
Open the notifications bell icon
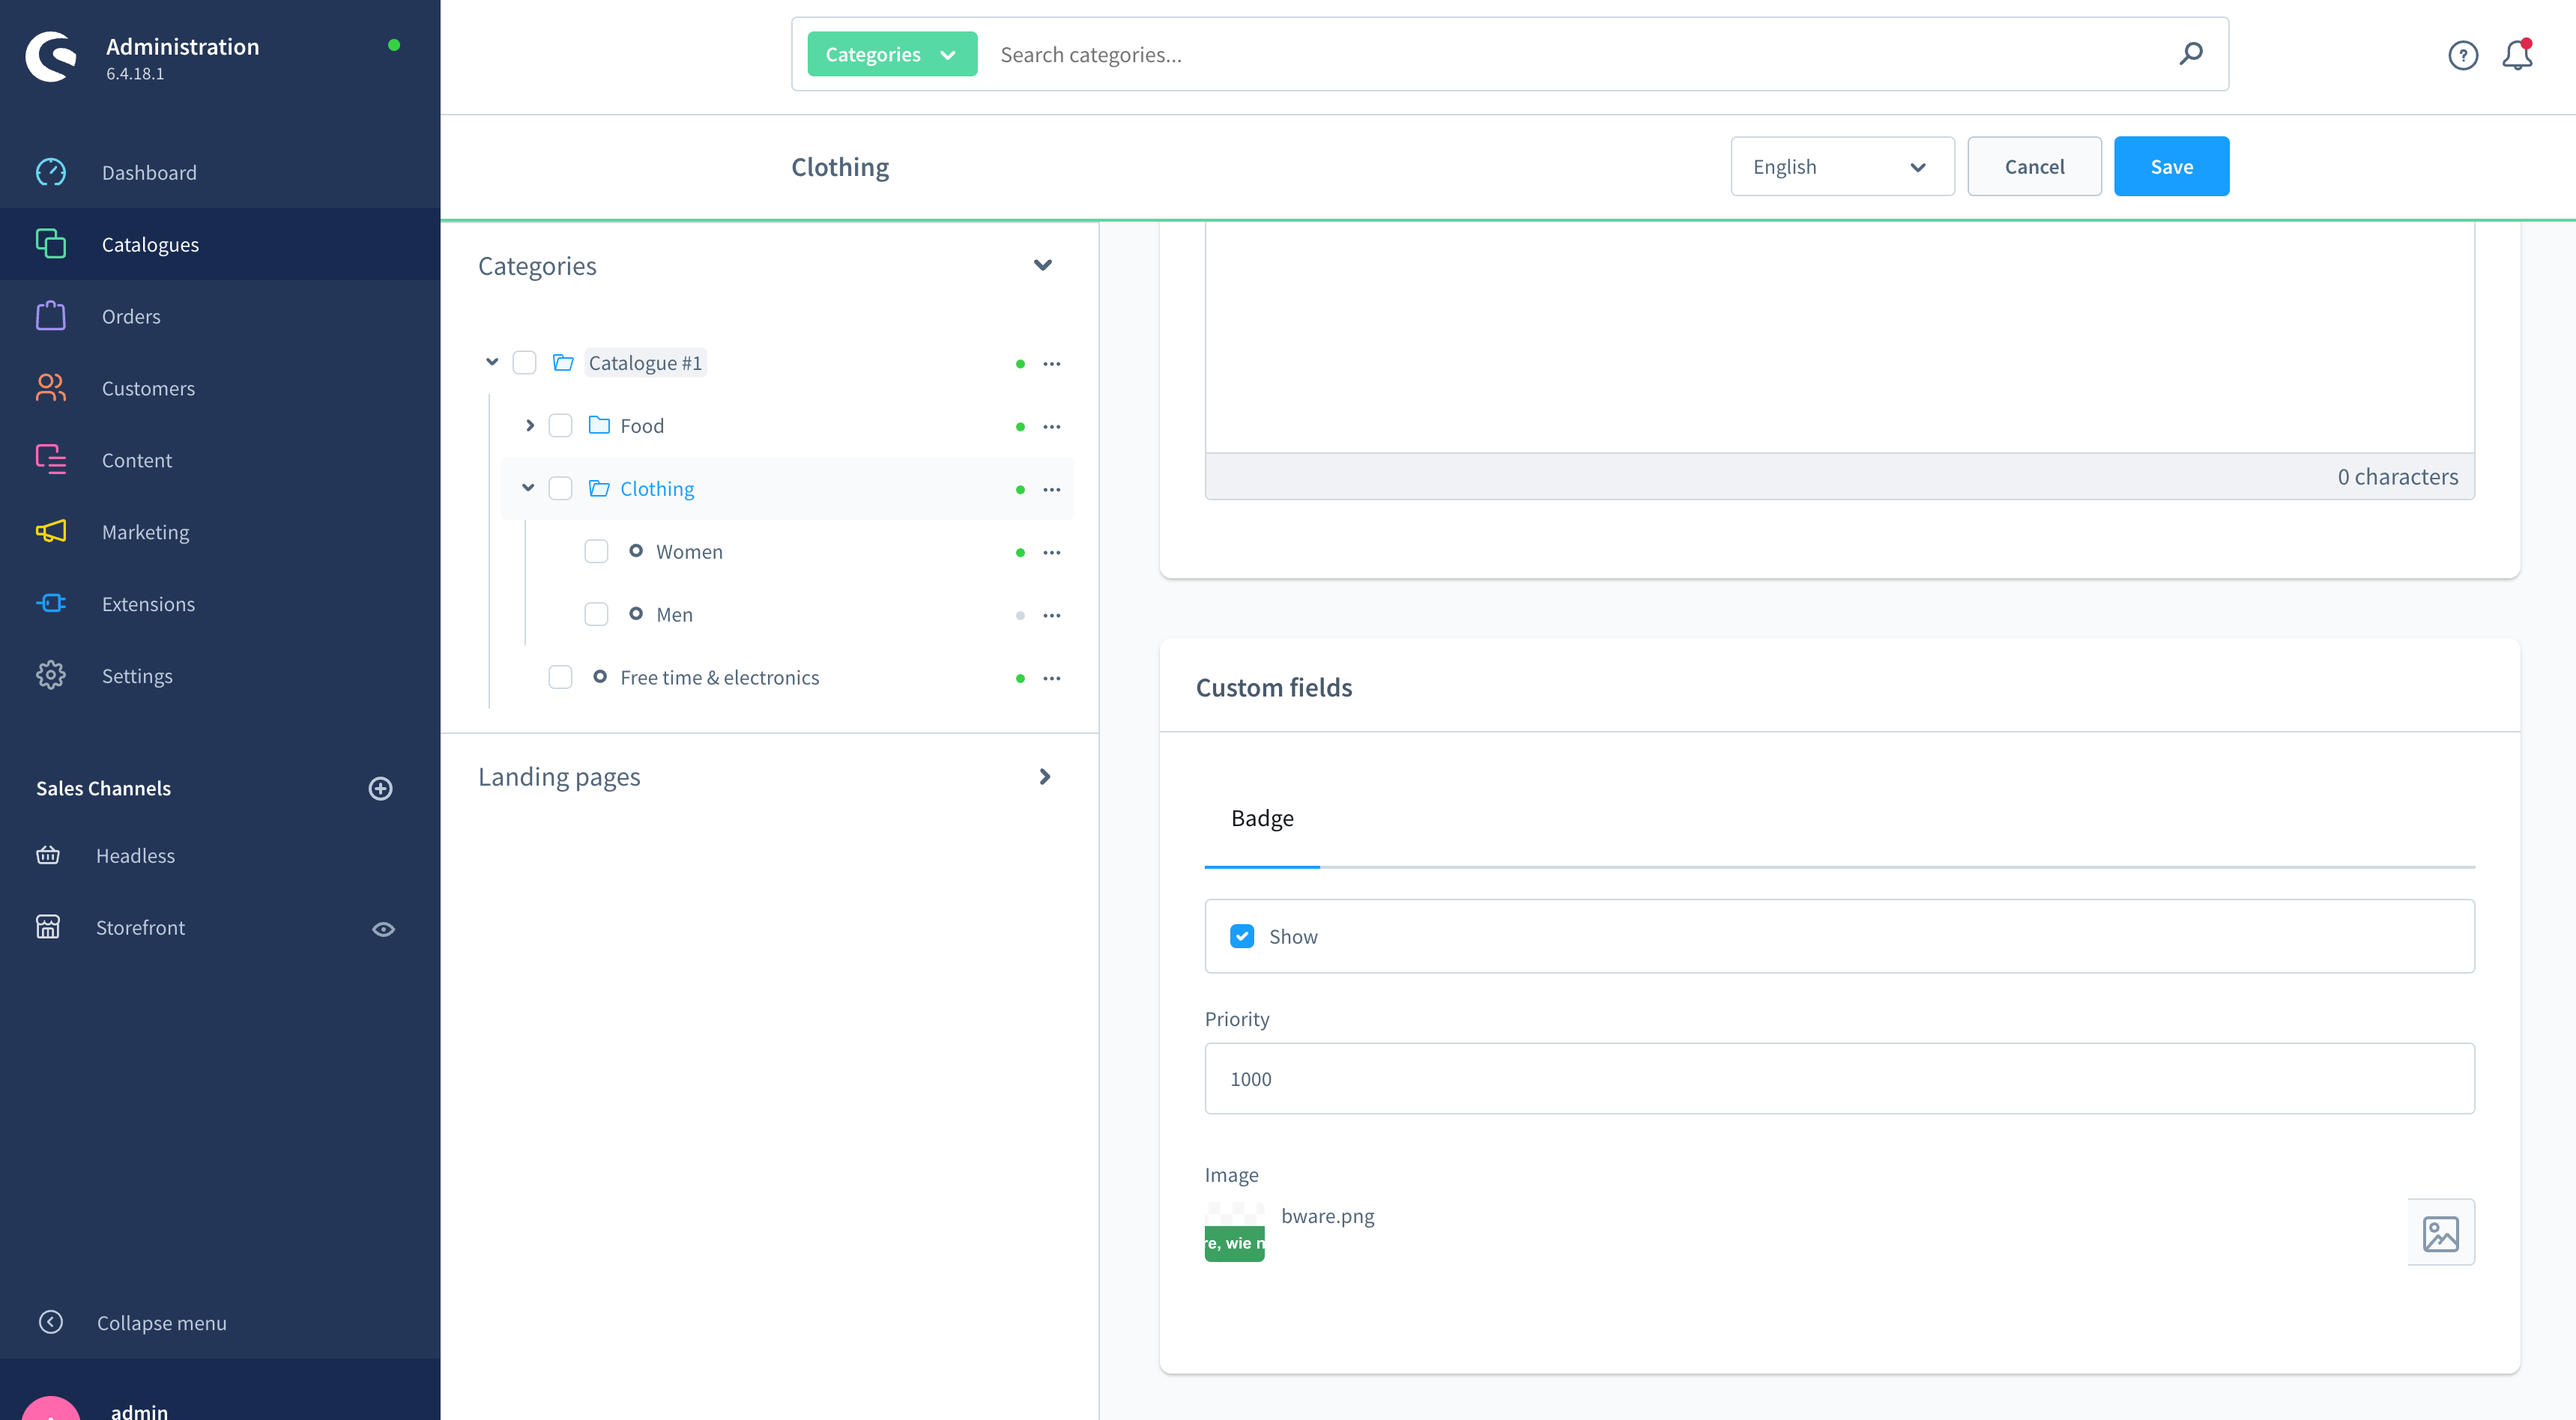(x=2517, y=55)
